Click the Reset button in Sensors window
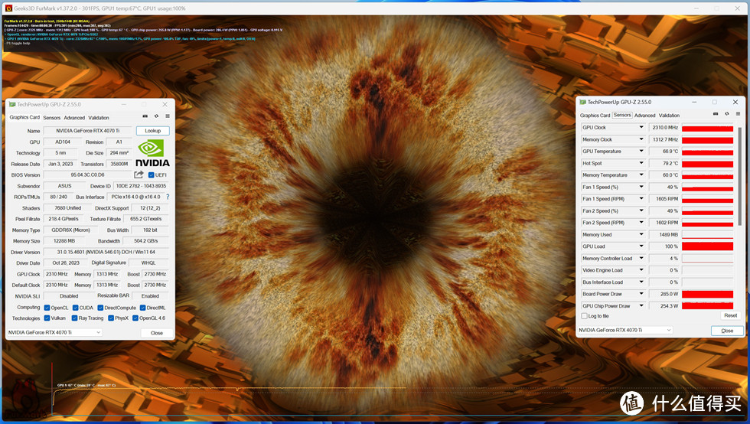Image resolution: width=750 pixels, height=424 pixels. tap(730, 315)
